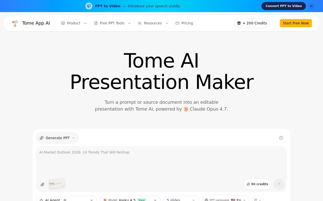This screenshot has width=323, height=201.
Task: Click the PPT to Video banner text
Action: (138, 6)
